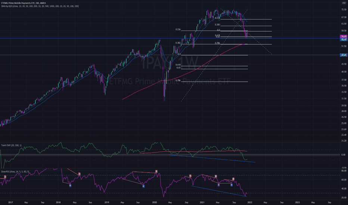This screenshot has height=205, width=348.
Task: Click the 60.00 RSI axis label
Action: click(344, 180)
